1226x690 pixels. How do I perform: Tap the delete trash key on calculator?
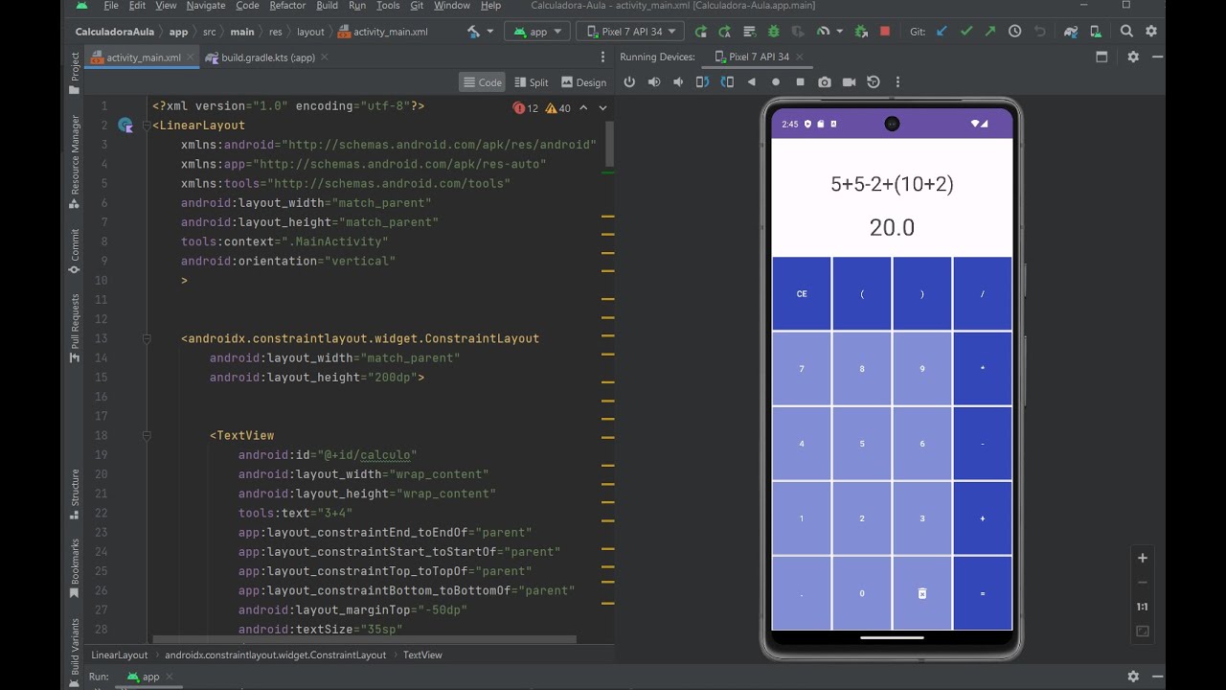pos(922,593)
